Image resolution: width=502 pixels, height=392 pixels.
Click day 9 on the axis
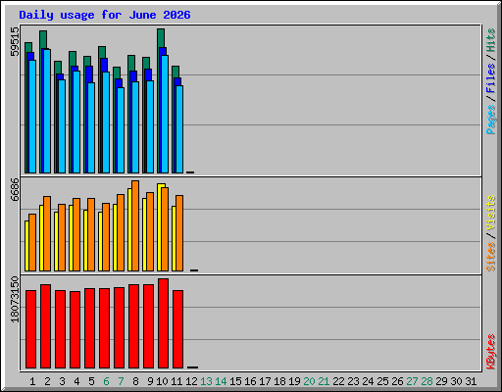[150, 381]
